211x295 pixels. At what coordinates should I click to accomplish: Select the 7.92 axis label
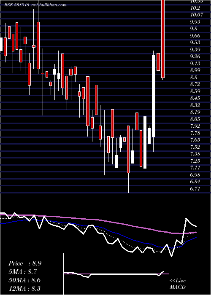pos(195,126)
